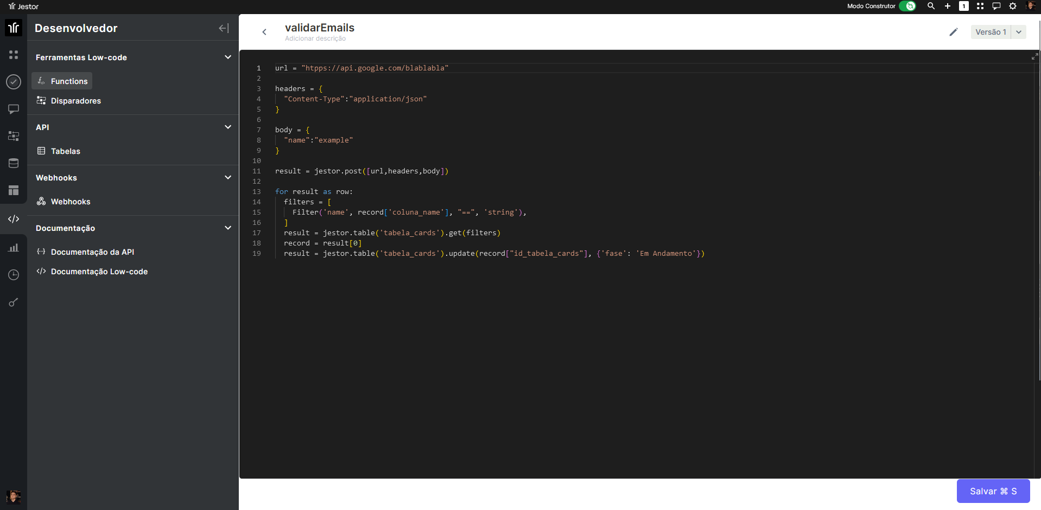The width and height of the screenshot is (1041, 510).
Task: Open the tasks checkmark icon in the rail
Action: tap(14, 82)
